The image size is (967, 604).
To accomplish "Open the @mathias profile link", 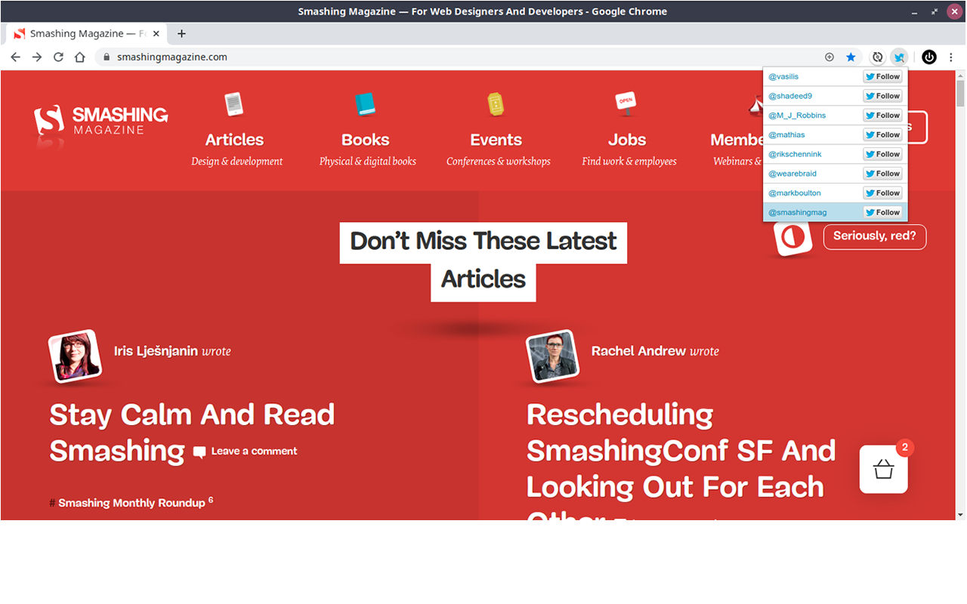I will 786,135.
